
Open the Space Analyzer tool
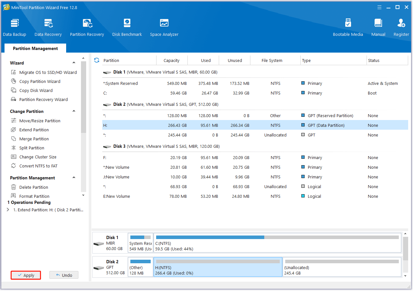coord(164,28)
